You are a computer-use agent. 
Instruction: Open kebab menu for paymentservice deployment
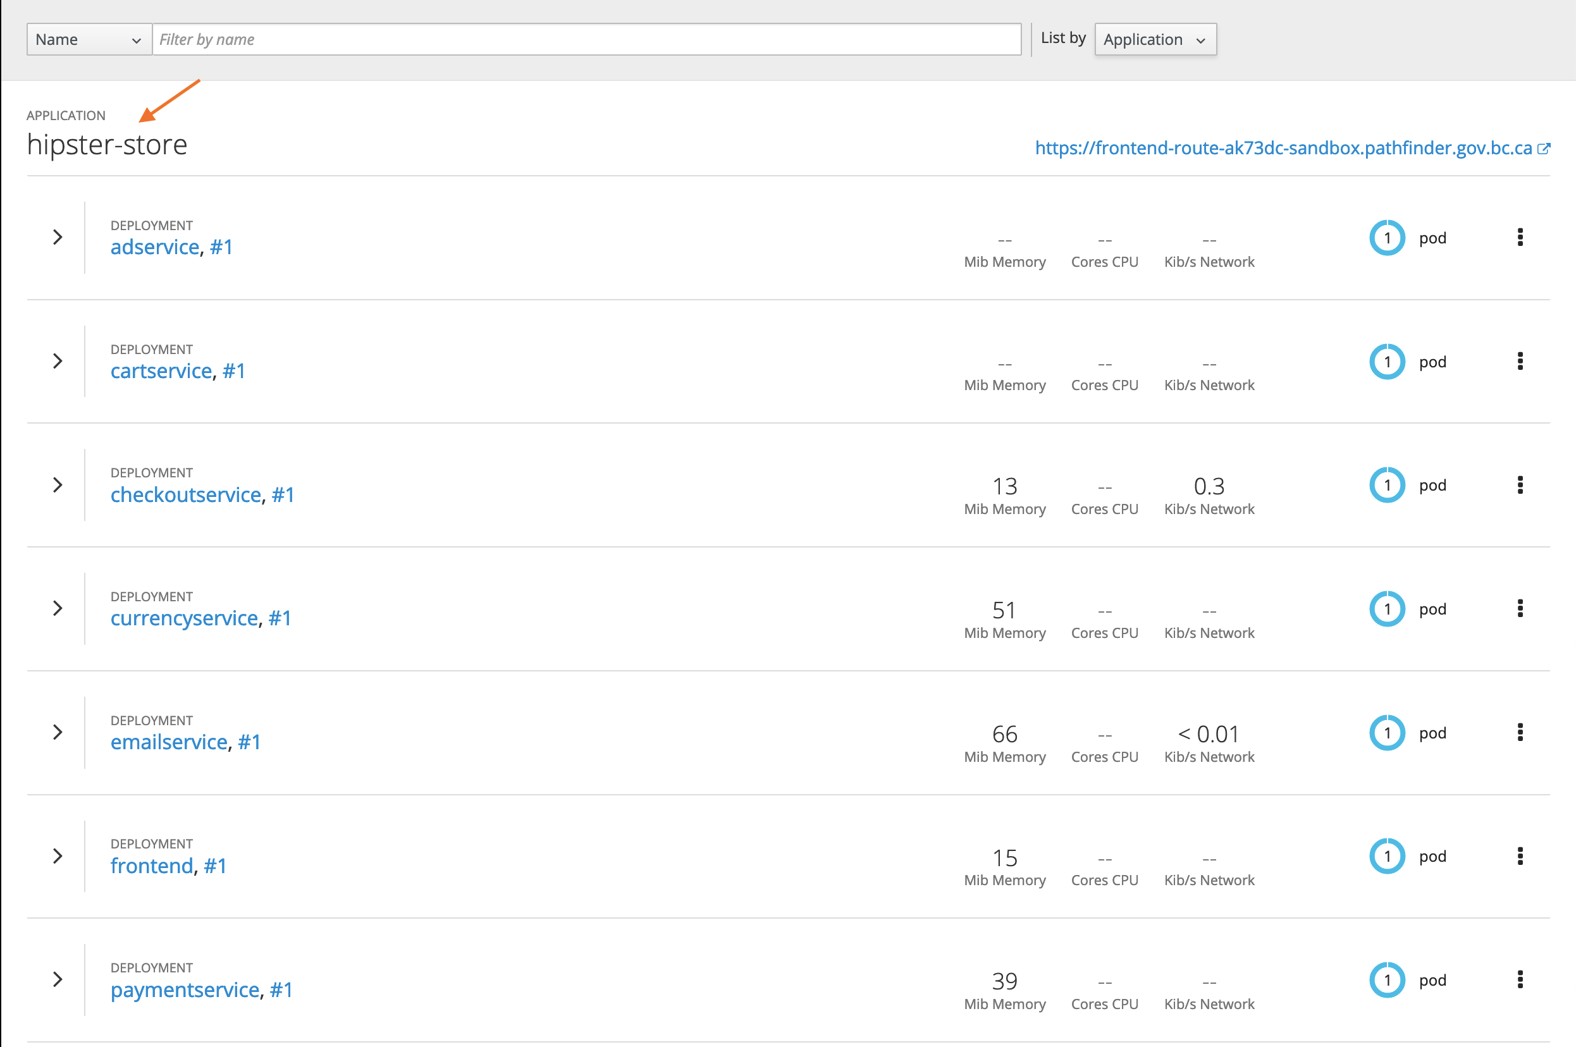1520,979
